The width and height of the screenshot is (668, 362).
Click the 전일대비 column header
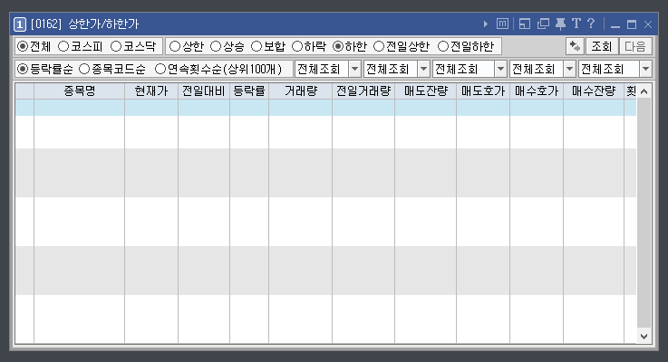coord(204,91)
